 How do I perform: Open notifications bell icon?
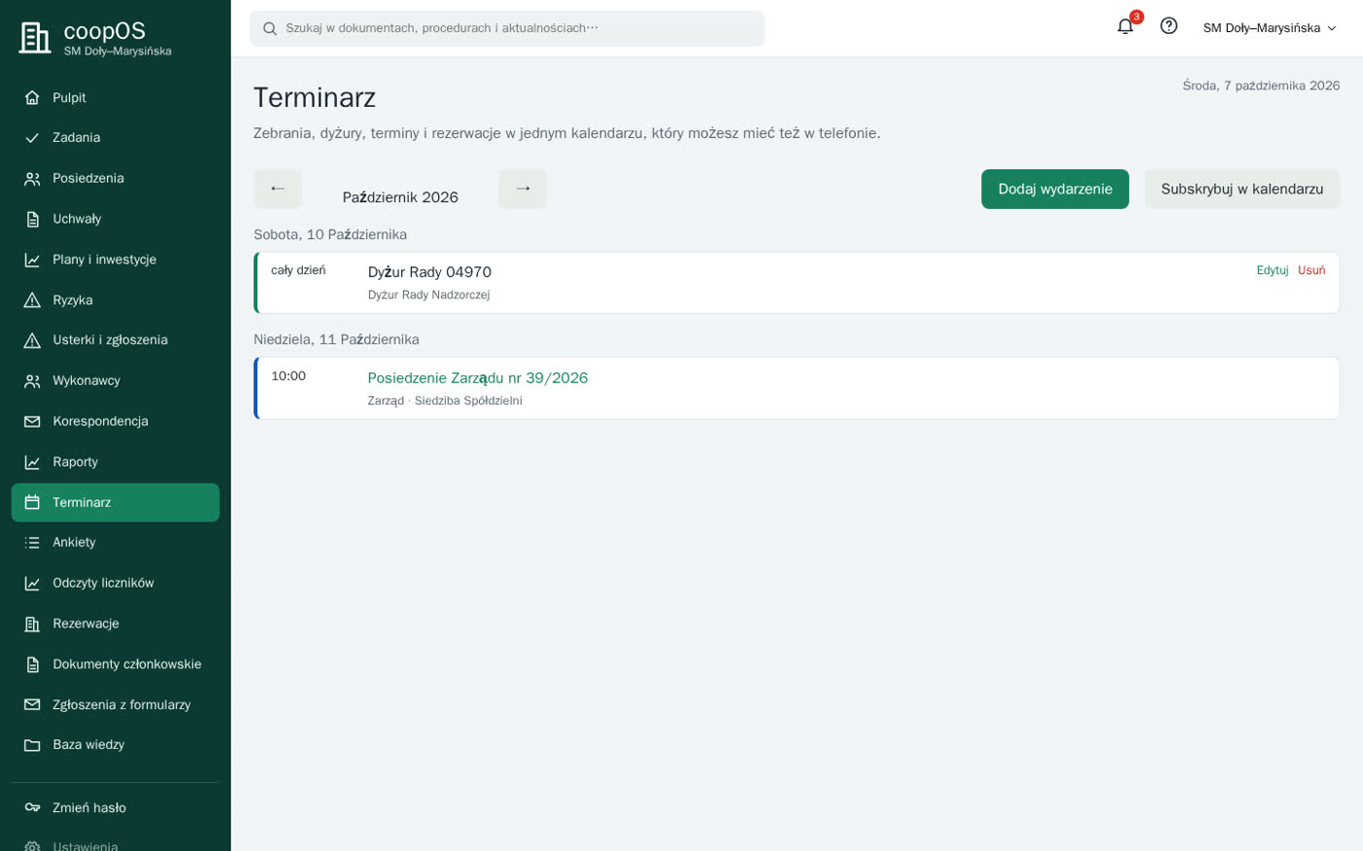[1125, 27]
